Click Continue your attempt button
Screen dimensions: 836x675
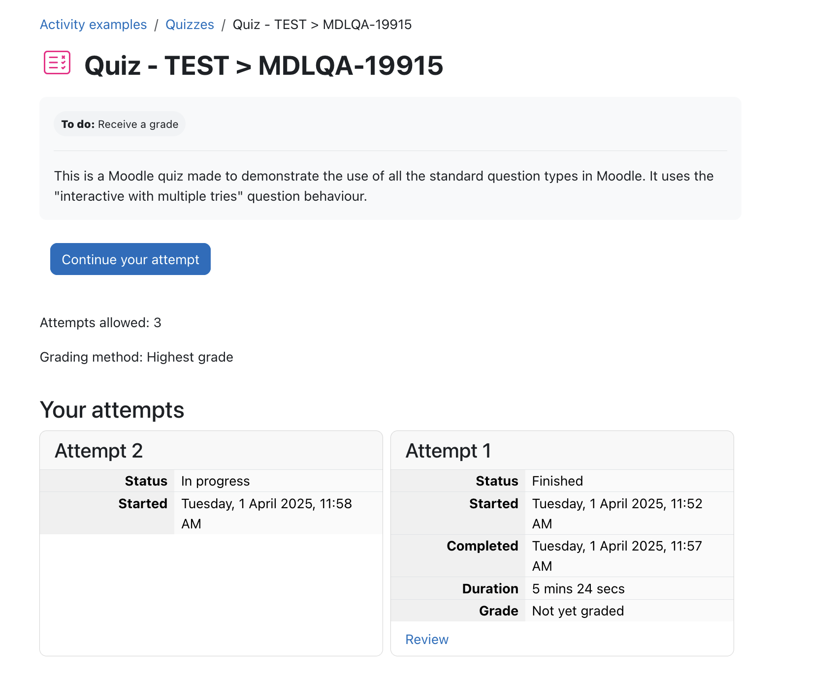coord(130,259)
